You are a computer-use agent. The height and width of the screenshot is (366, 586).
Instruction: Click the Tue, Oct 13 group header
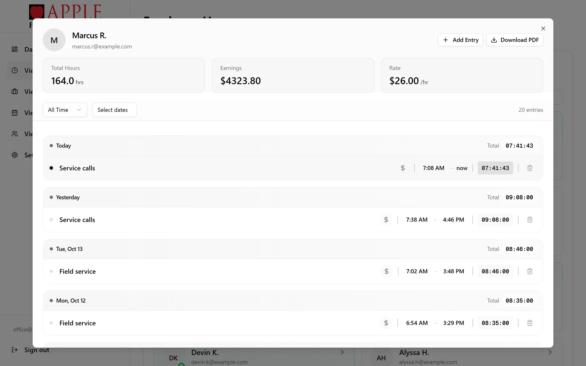293,249
